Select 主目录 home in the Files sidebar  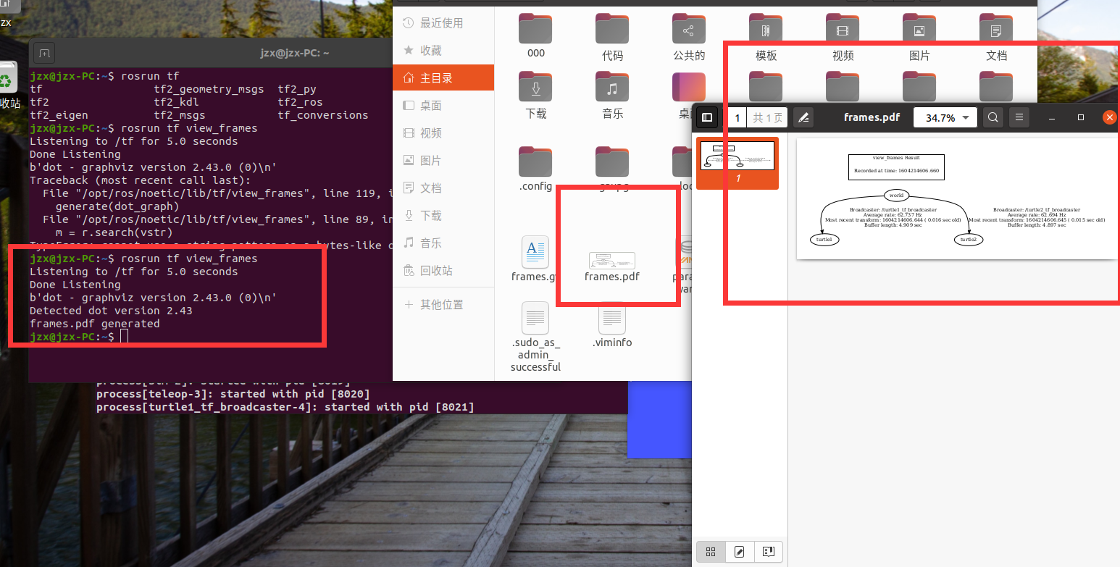443,78
